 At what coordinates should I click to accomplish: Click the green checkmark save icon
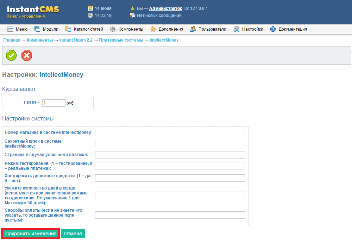tap(11, 55)
